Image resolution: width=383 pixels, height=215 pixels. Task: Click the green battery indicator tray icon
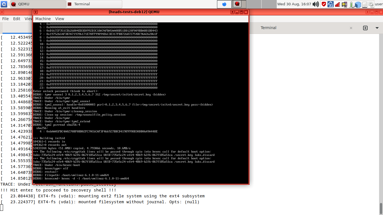[x=351, y=4]
